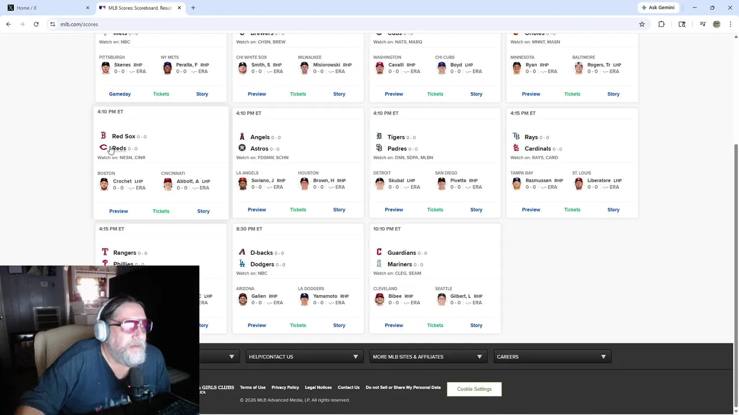Open Story for Minnesota vs Baltimore
Screen dimensions: 739x415
(x=613, y=94)
